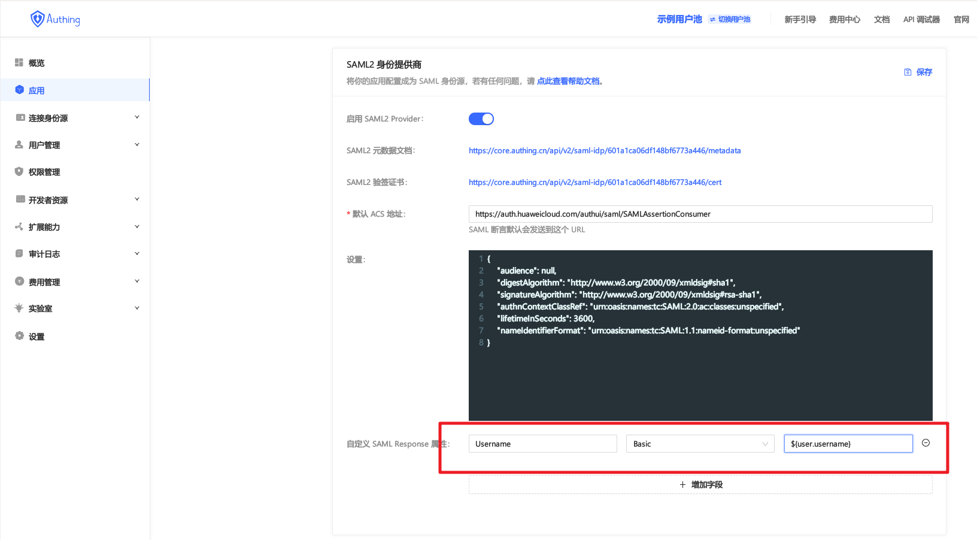Select the 应用 application cube icon
This screenshot has width=977, height=540.
[19, 90]
